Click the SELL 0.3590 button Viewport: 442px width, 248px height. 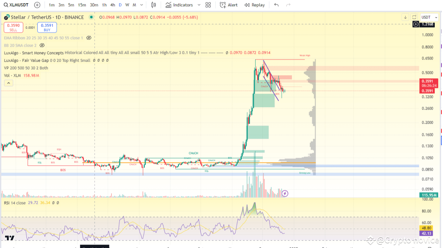pyautogui.click(x=13, y=27)
